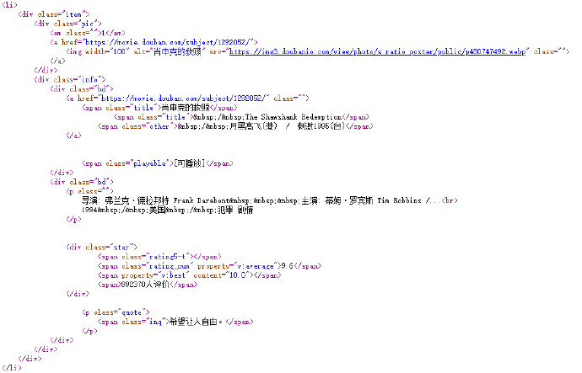
Task: Click the p class="" opening tag
Action: 89,191
